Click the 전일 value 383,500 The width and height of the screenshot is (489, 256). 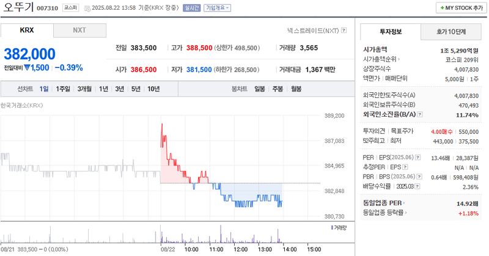[144, 48]
